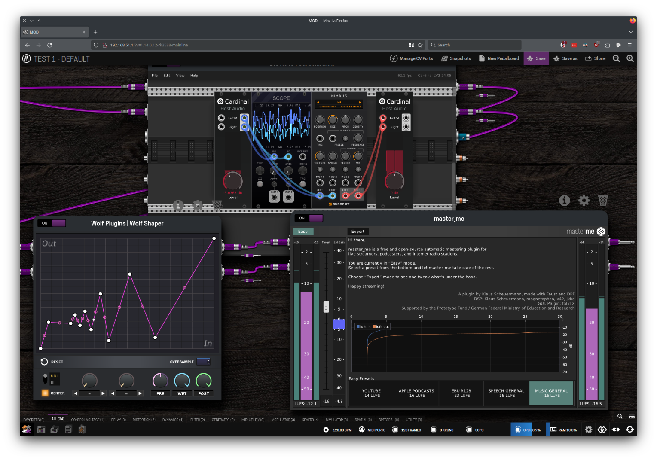Open Cardinal Help menu
This screenshot has width=657, height=460.
coord(194,76)
